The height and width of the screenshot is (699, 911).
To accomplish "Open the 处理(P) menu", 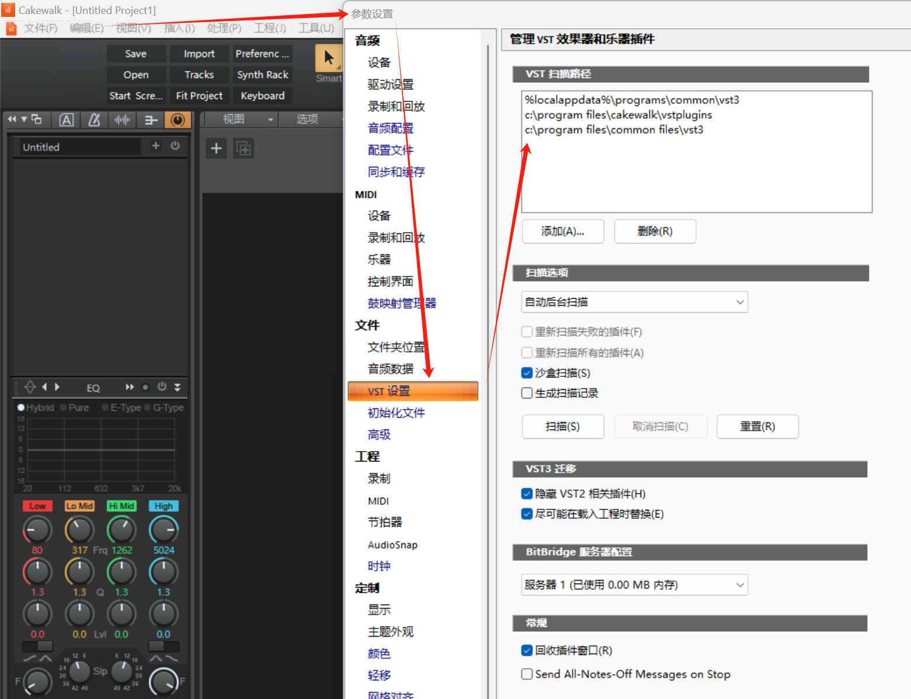I will tap(224, 28).
